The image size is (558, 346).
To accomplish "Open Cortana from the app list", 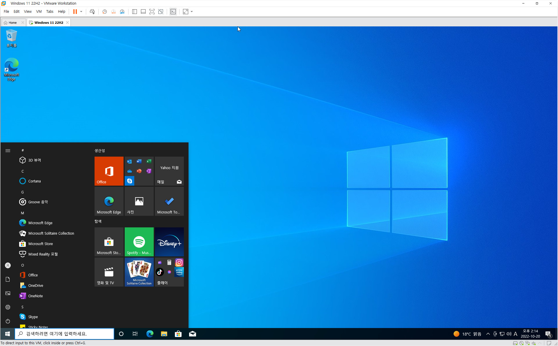I will click(x=34, y=181).
